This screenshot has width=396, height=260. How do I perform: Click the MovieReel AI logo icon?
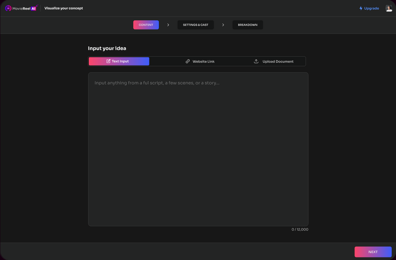coord(8,8)
